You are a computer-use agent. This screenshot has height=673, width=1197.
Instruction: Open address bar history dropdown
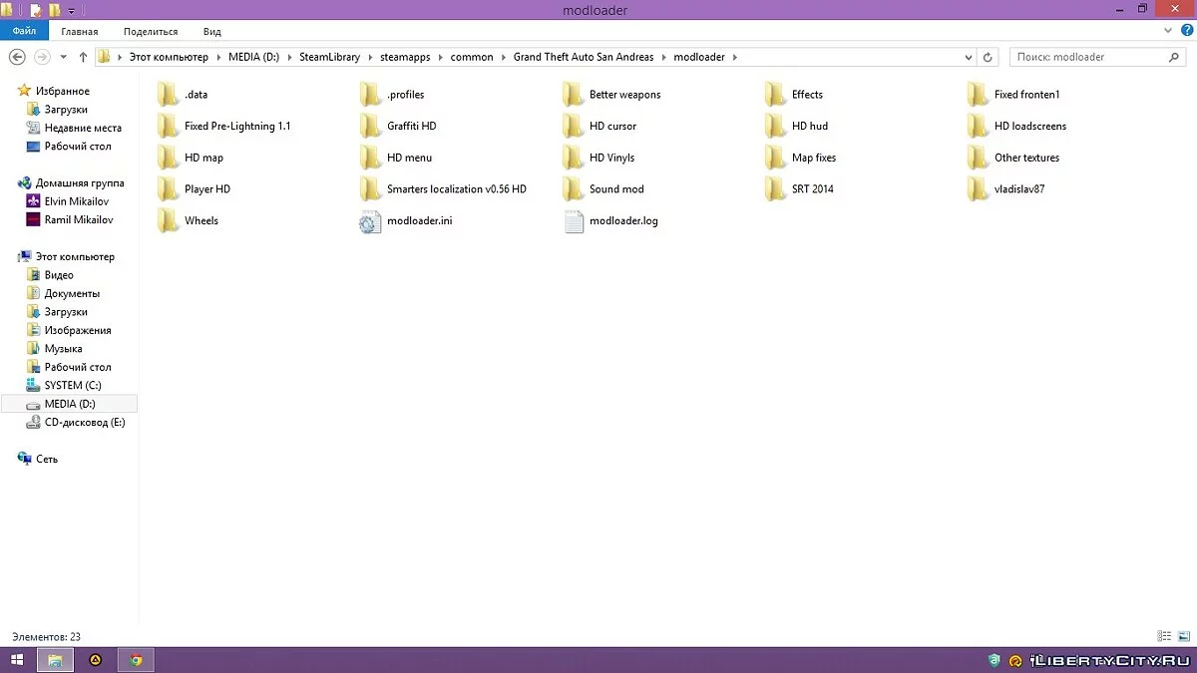coord(971,57)
